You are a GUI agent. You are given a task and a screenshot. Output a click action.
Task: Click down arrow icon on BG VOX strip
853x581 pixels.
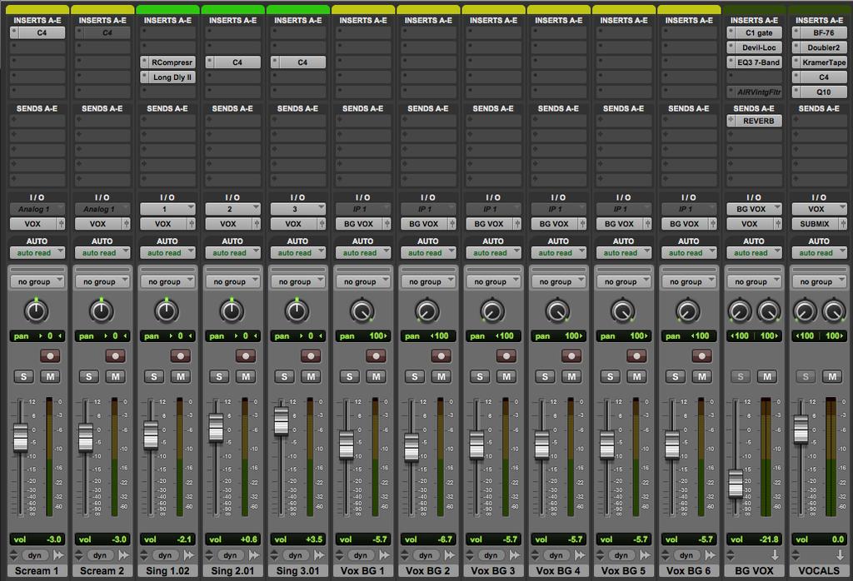click(775, 555)
